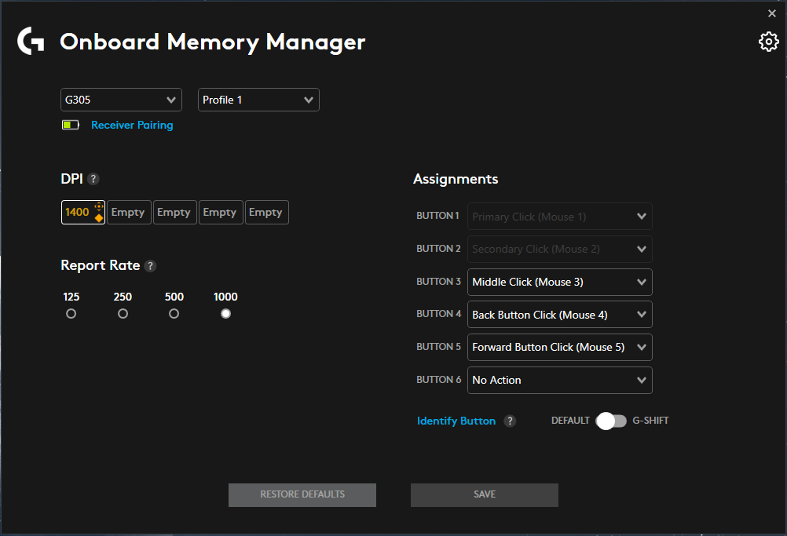Expand the Button 3 Middle Click dropdown
Image resolution: width=787 pixels, height=536 pixels.
[560, 282]
